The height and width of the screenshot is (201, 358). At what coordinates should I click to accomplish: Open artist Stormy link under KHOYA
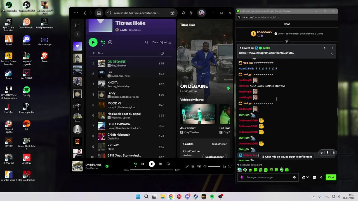[x=112, y=87]
